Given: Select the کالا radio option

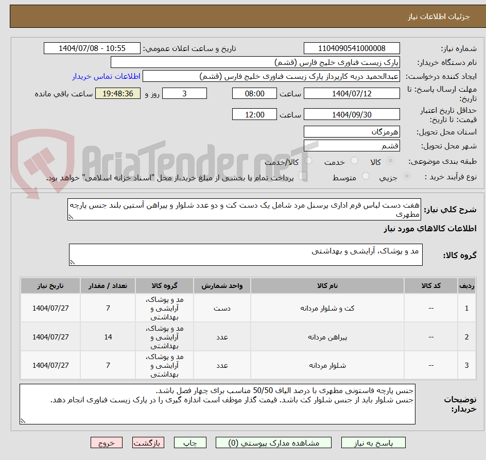Looking at the screenshot, I should 390,161.
